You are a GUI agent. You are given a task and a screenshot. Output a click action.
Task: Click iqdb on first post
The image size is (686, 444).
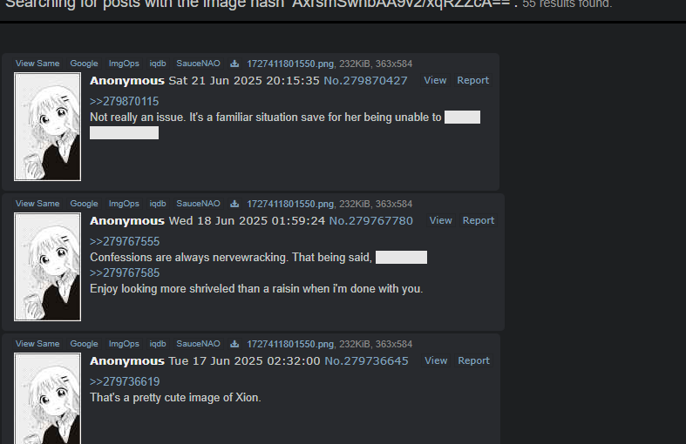click(x=158, y=64)
